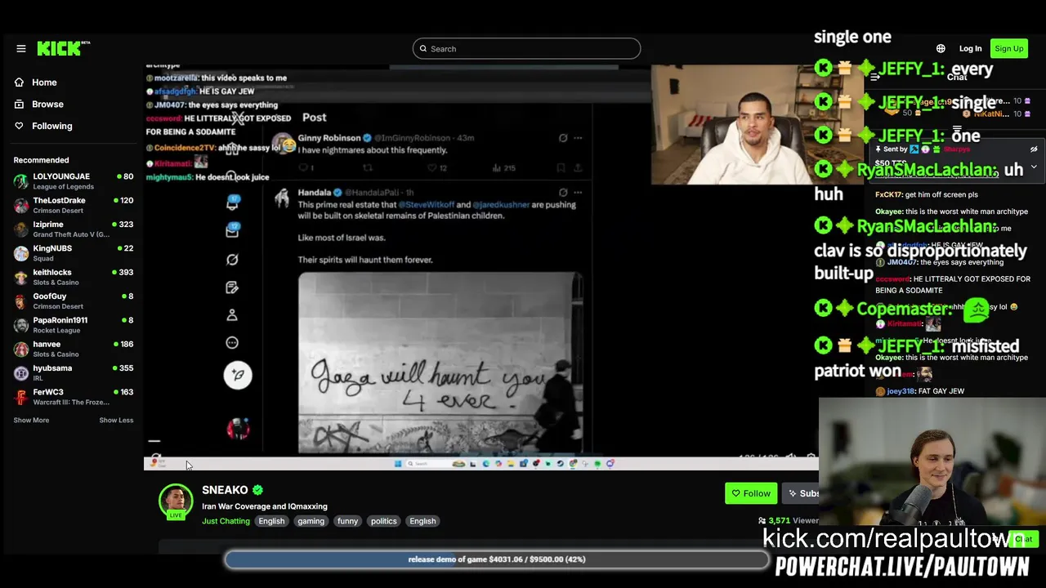The width and height of the screenshot is (1046, 588).
Task: Open KingNUBS Squad channel
Action: [73, 253]
